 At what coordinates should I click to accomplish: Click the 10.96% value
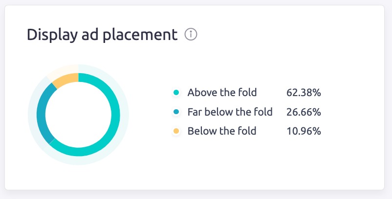[x=304, y=131]
